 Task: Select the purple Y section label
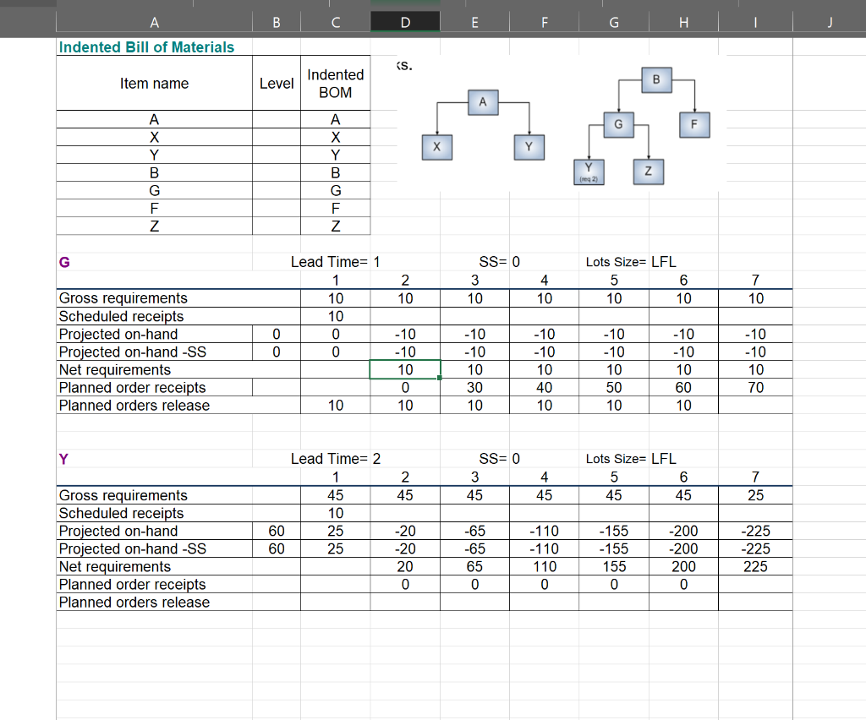point(62,459)
